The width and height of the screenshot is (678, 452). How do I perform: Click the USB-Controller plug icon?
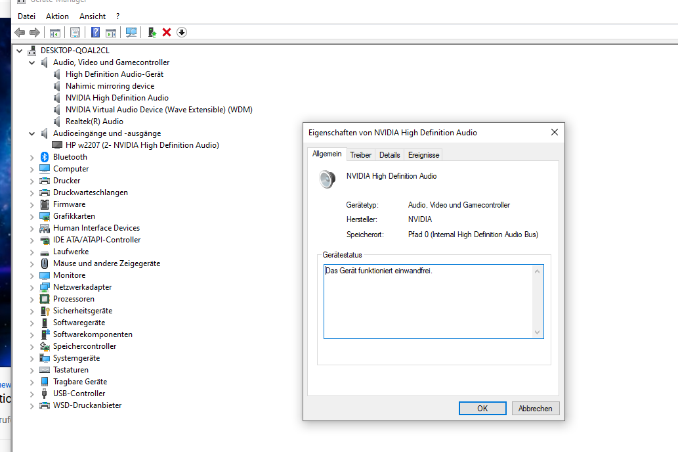click(45, 394)
